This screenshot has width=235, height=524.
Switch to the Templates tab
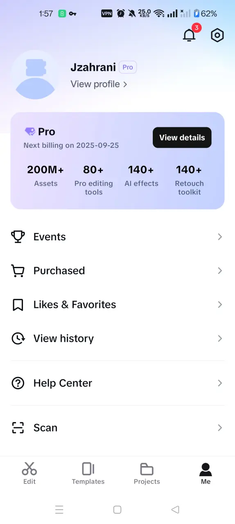coord(88,473)
